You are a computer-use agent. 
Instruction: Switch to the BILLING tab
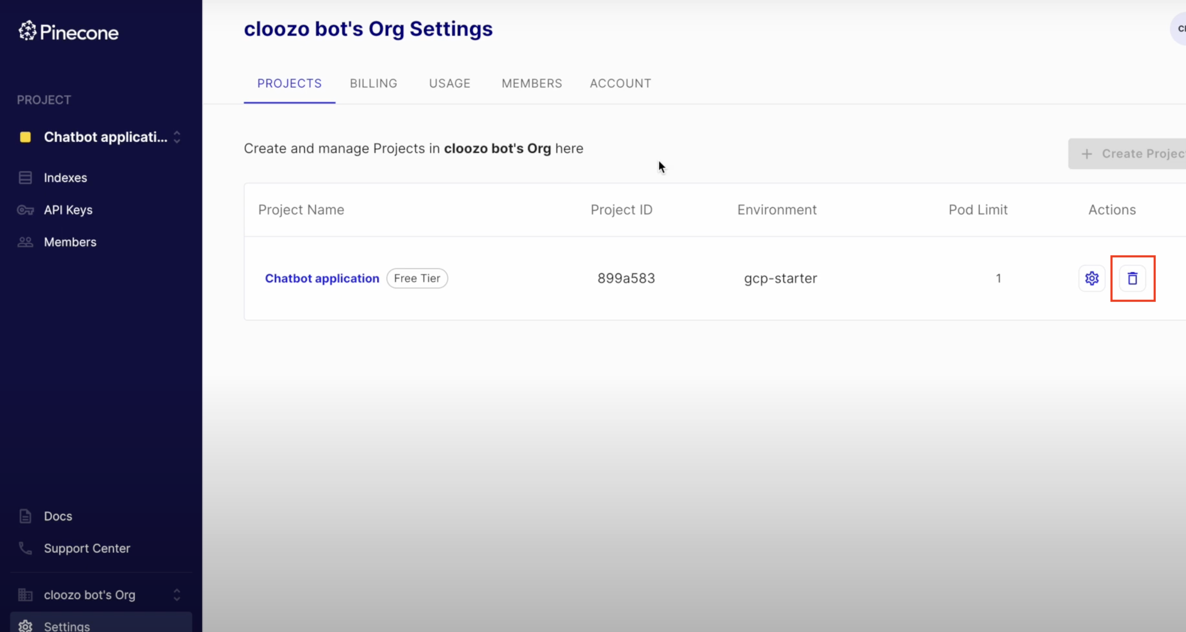tap(373, 83)
